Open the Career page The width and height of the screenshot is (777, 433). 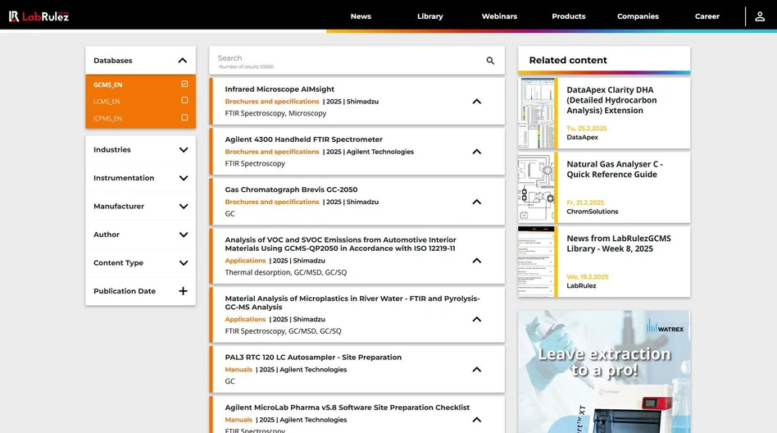(x=707, y=16)
